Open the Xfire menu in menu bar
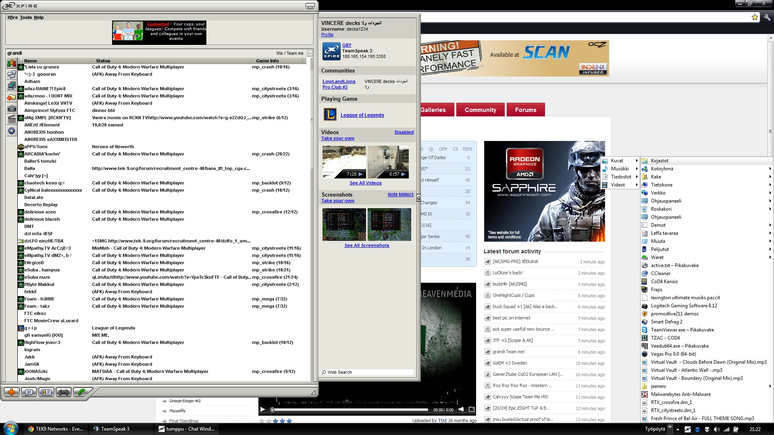The height and width of the screenshot is (435, 774). coord(12,17)
